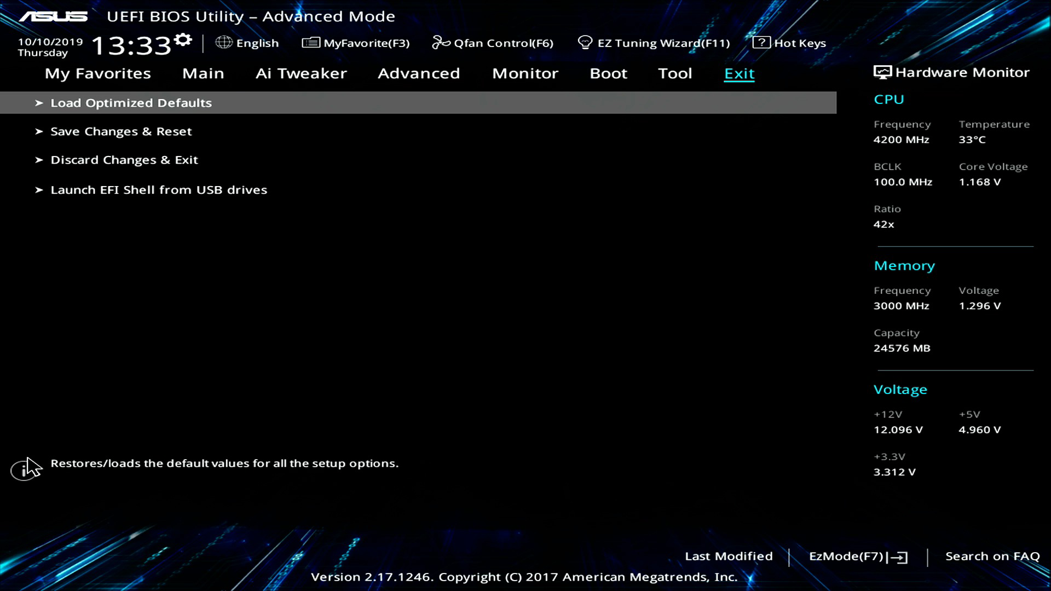Switch to the Ai Tweaker tab
The image size is (1051, 591).
click(302, 73)
